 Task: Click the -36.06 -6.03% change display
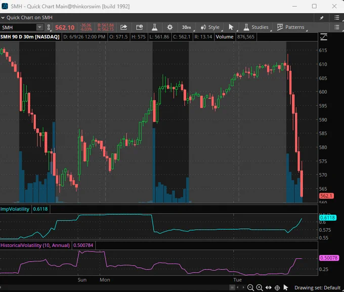86,27
